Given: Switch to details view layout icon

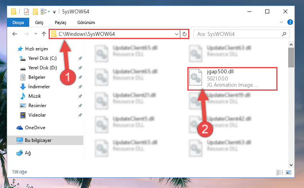Looking at the screenshot, I should point(280,172).
